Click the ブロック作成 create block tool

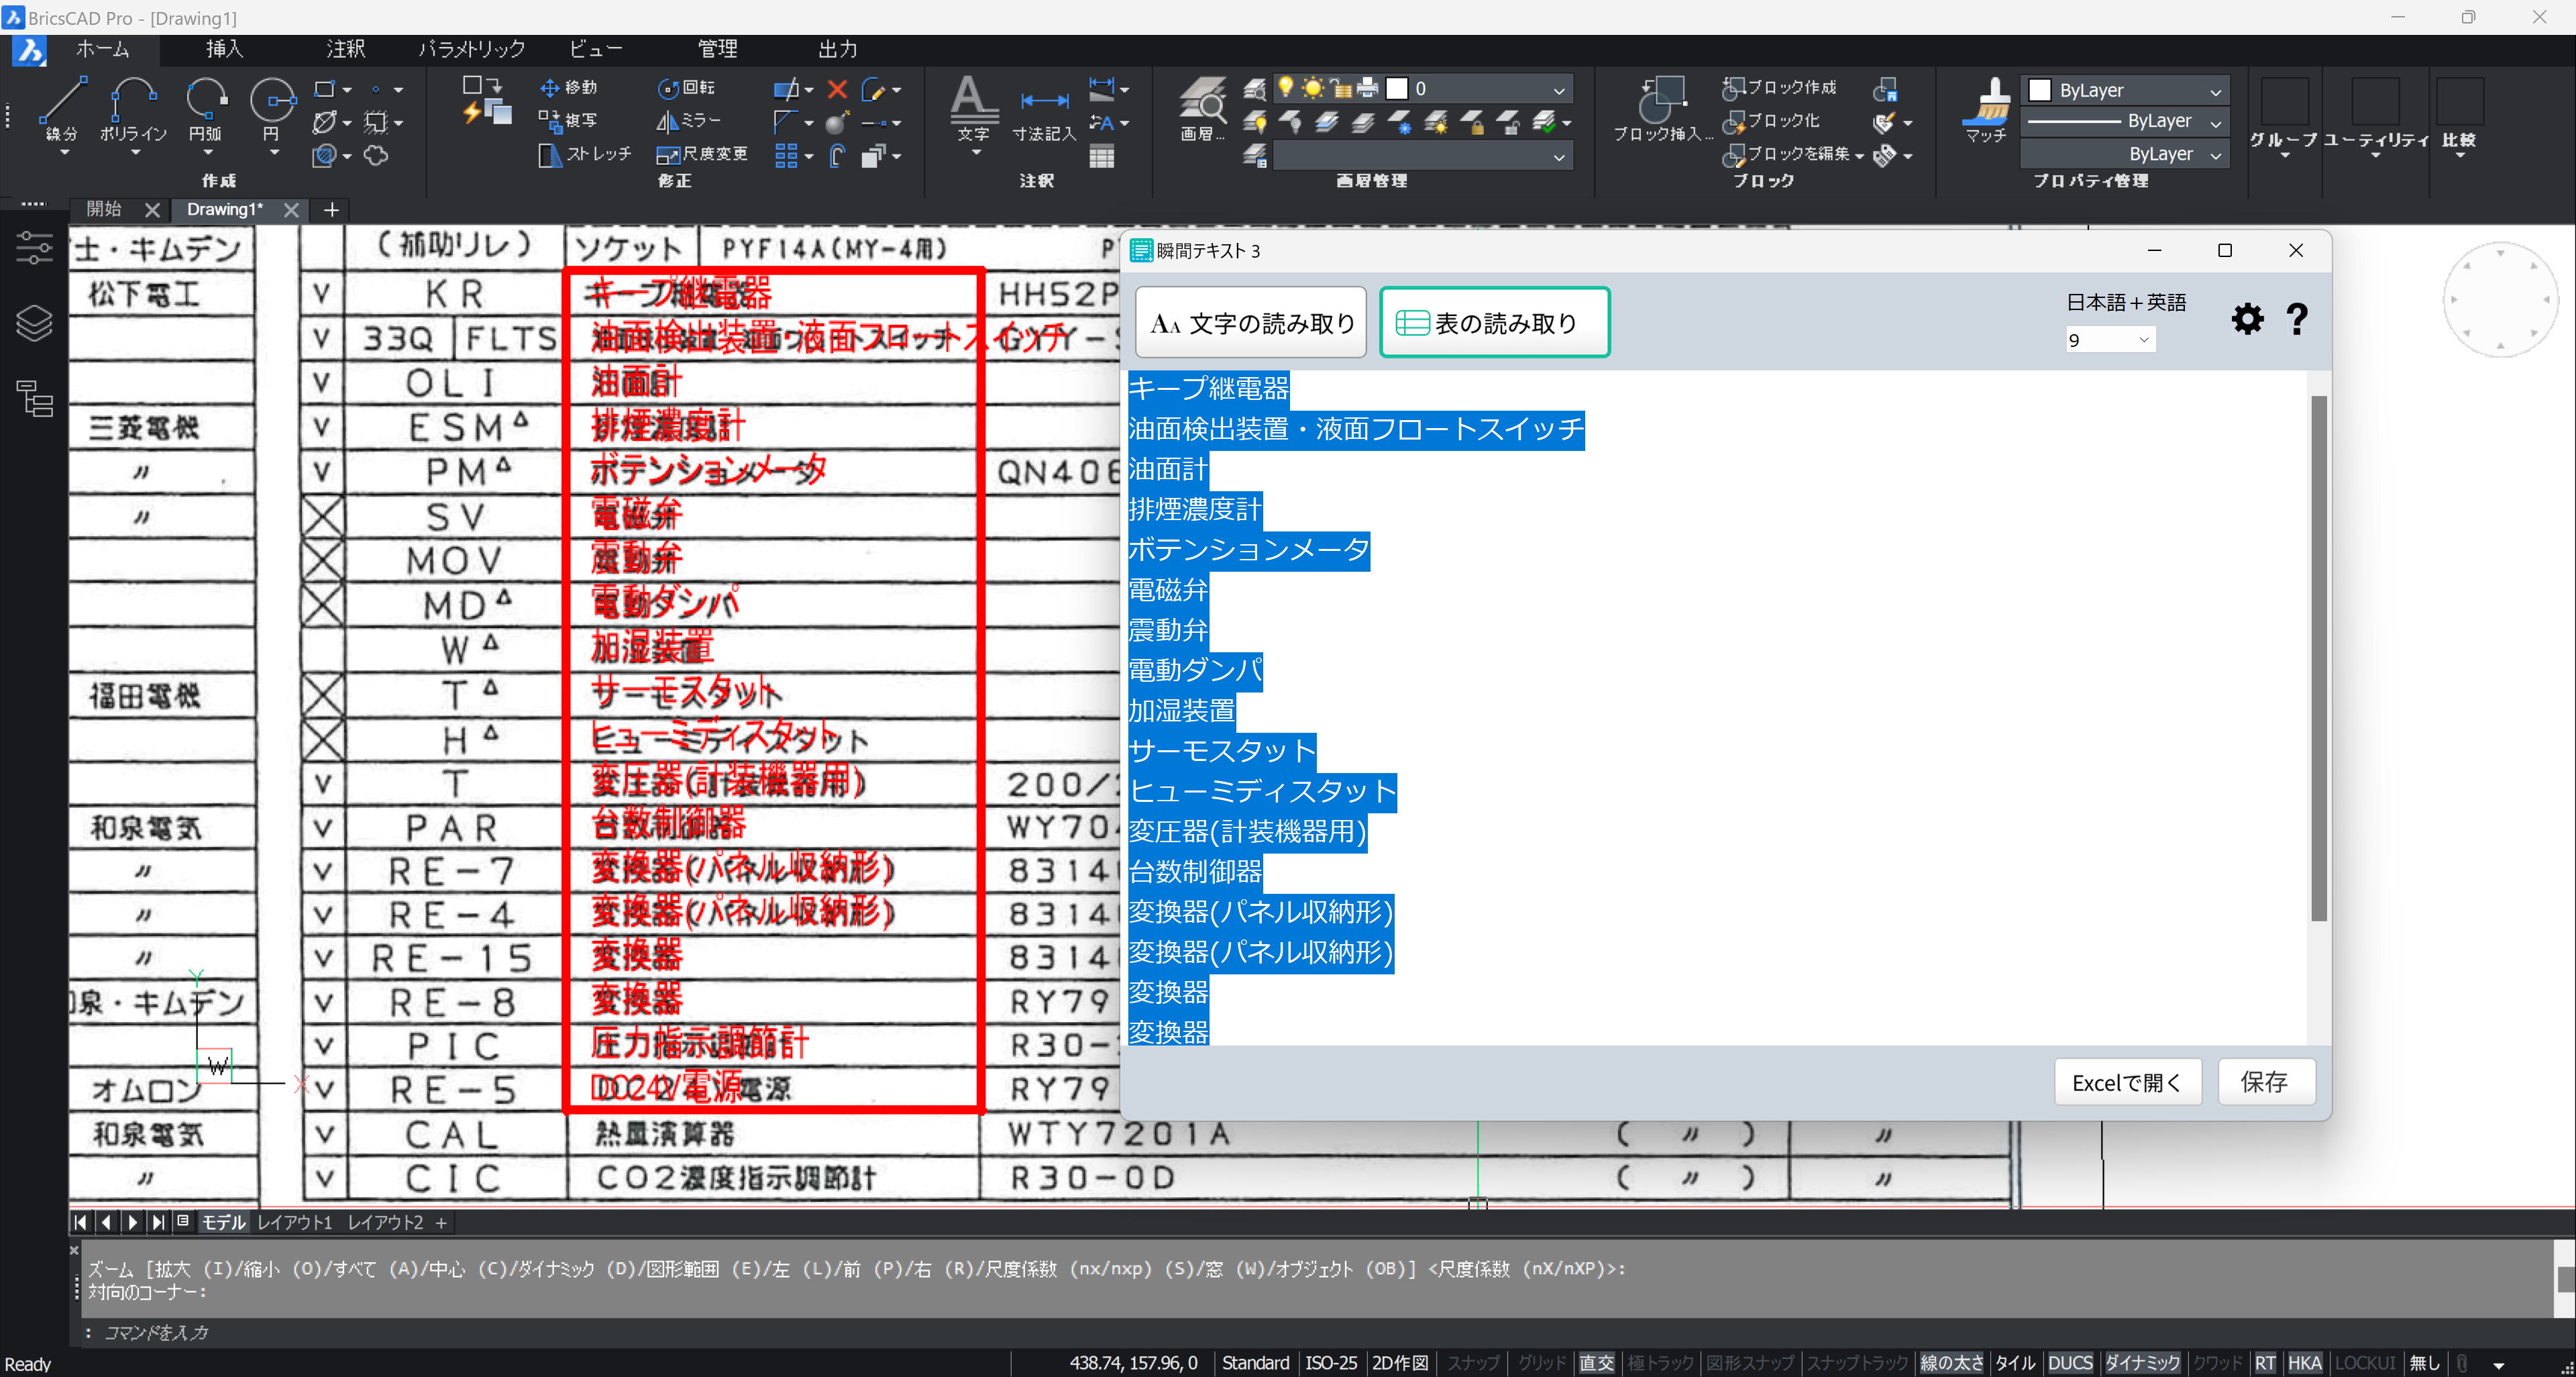click(x=1780, y=88)
